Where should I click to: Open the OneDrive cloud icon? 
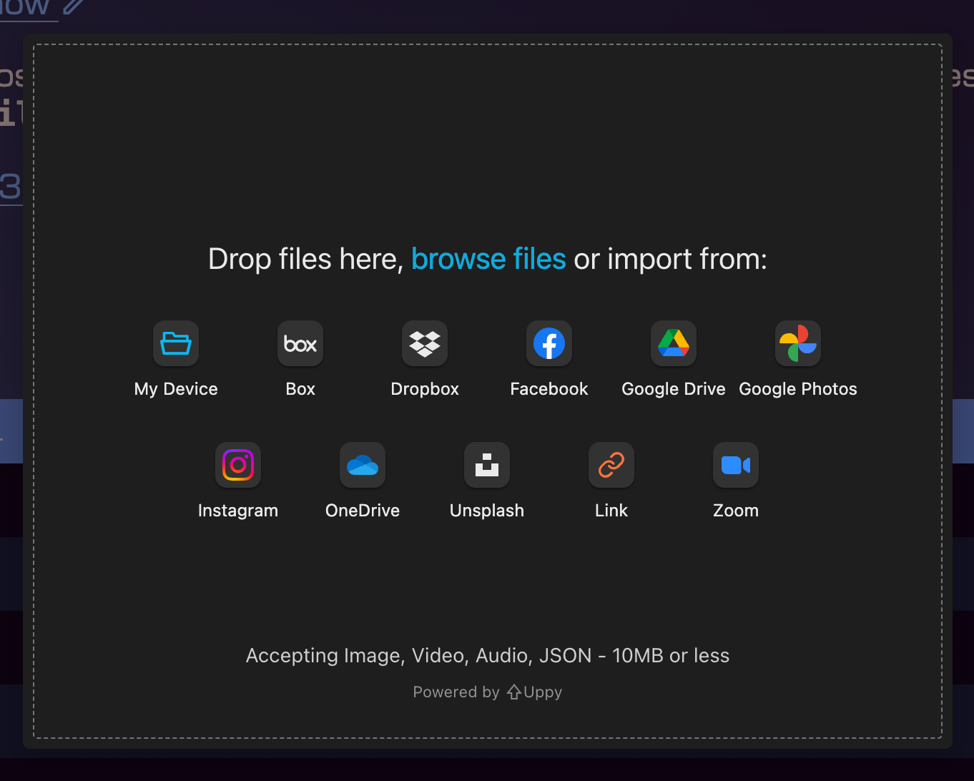tap(363, 465)
